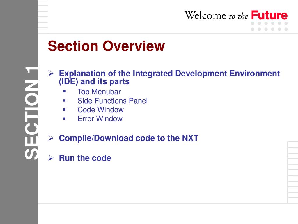298x224 pixels.
Task: Click the arrow bullet beside 'Run the code'
Action: coord(51,158)
